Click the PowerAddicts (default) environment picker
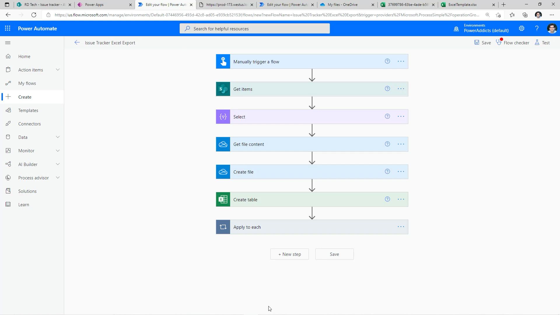Image resolution: width=560 pixels, height=315 pixels. pos(486,31)
